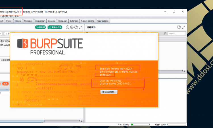Expand the tasks panel to full size
213x128 pixels.
[80, 27]
